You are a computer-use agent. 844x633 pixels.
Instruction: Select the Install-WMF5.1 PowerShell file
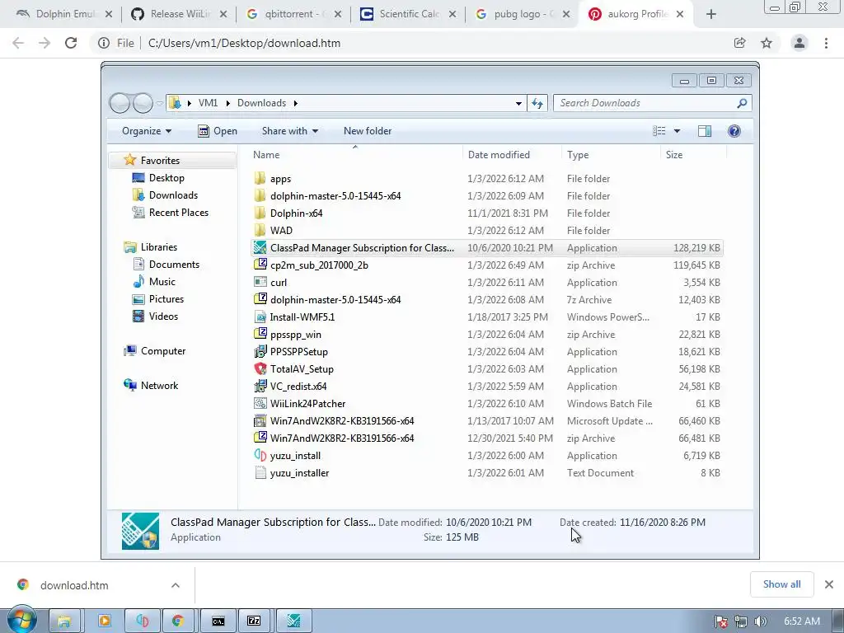(x=487, y=317)
